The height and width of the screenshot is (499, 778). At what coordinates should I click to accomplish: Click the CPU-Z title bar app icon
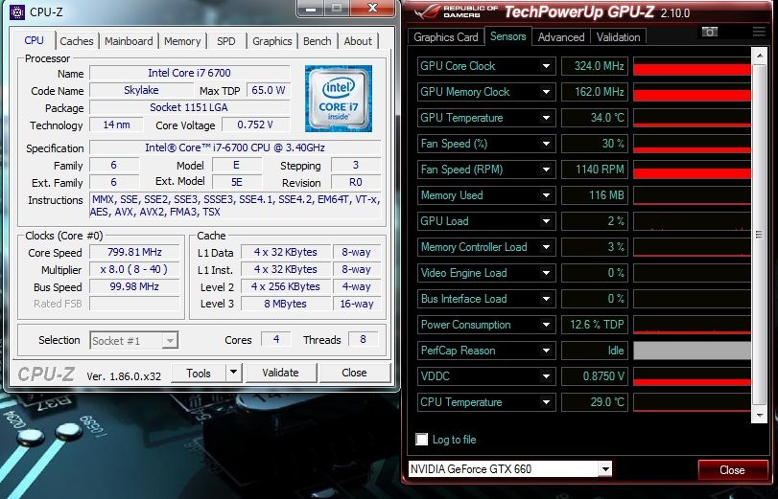point(17,11)
